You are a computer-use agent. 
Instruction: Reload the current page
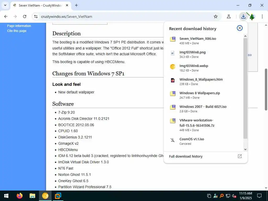[x=25, y=16]
